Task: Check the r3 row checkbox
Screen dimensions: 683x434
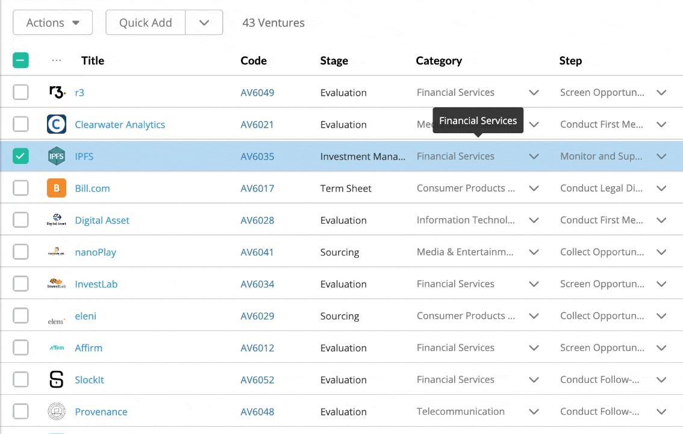Action: (21, 92)
